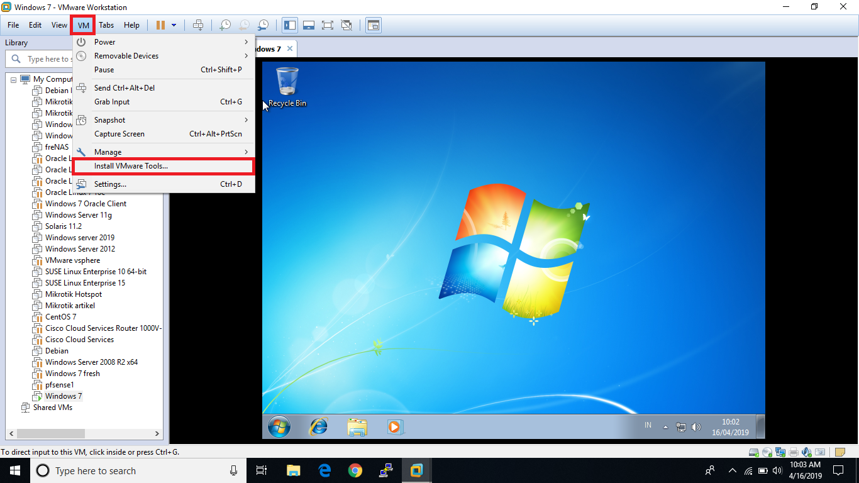Show hidden icons chevron in host tray
The height and width of the screenshot is (483, 859).
coord(732,470)
